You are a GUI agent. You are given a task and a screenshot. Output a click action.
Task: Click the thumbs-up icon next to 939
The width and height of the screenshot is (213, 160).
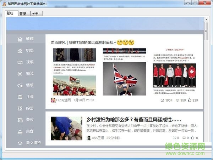190,100
